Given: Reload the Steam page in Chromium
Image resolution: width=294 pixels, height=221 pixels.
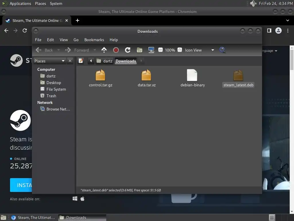Looking at the screenshot, I should click(x=25, y=31).
